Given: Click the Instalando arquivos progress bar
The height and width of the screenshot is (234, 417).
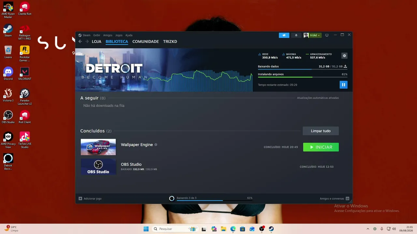Looking at the screenshot, I should pyautogui.click(x=303, y=77).
